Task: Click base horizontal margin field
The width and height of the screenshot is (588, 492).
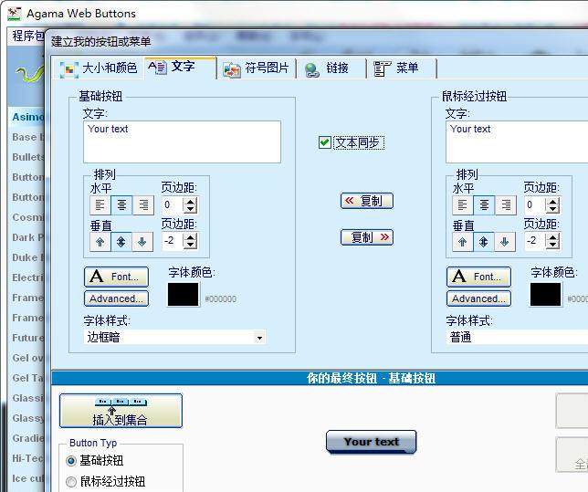Action: [x=173, y=205]
